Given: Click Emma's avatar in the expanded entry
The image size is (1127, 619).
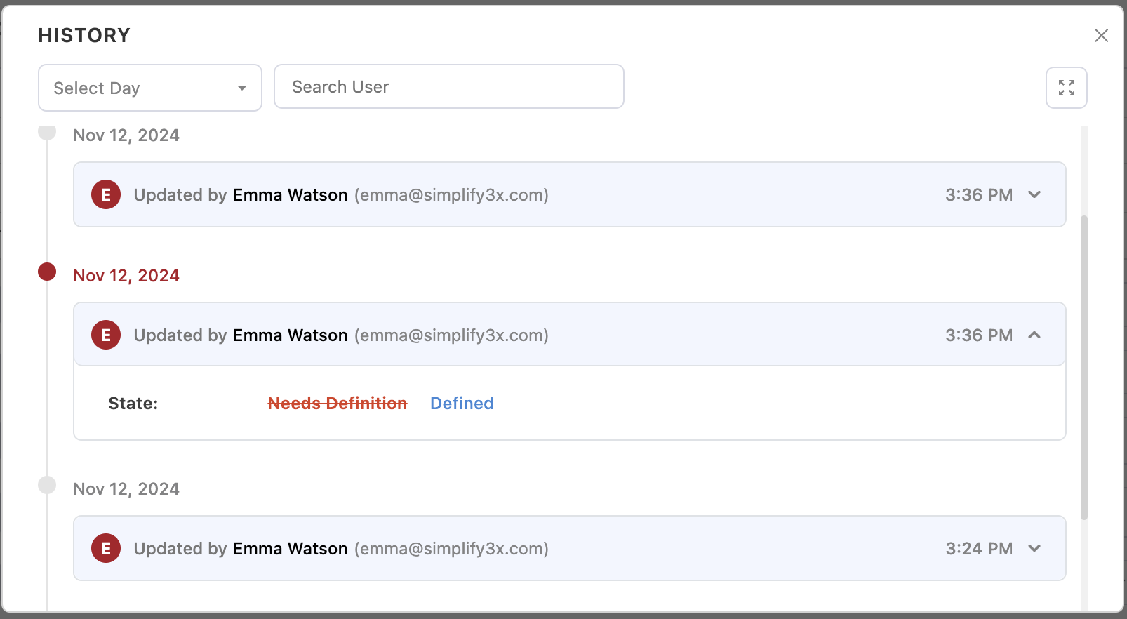Looking at the screenshot, I should tap(106, 335).
